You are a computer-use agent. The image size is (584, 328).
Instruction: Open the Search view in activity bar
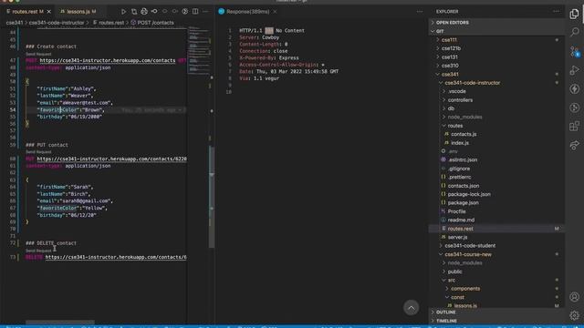pyautogui.click(x=574, y=33)
